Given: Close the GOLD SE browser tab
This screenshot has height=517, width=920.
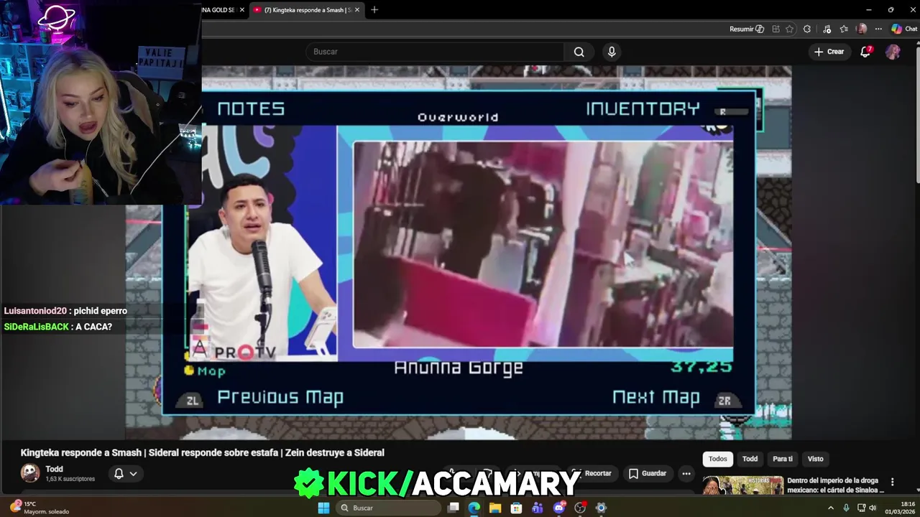Looking at the screenshot, I should click(x=241, y=10).
